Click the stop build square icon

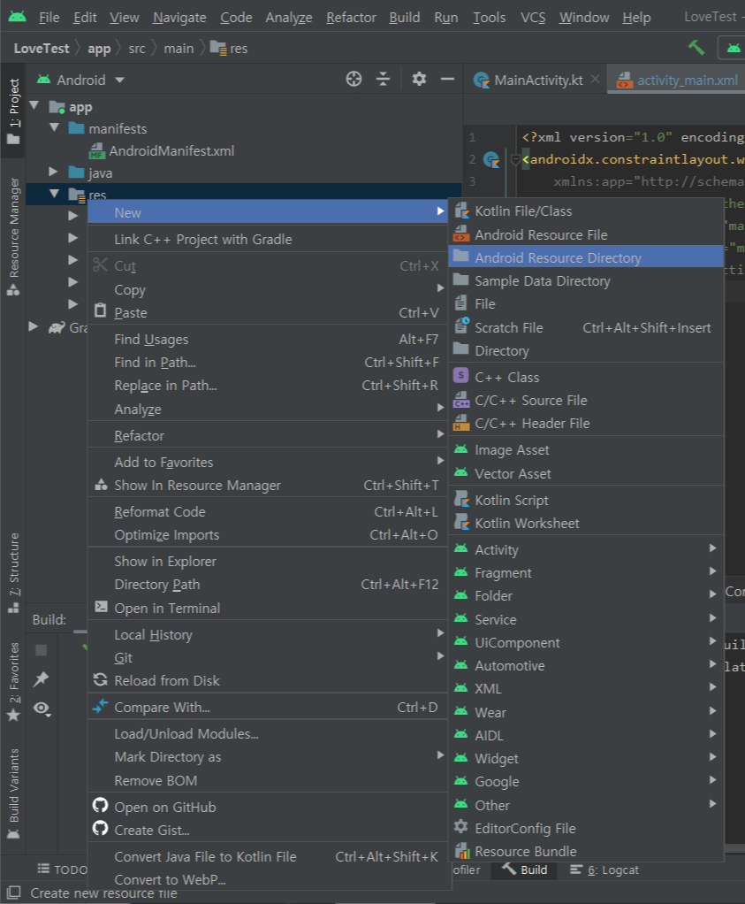[x=41, y=650]
